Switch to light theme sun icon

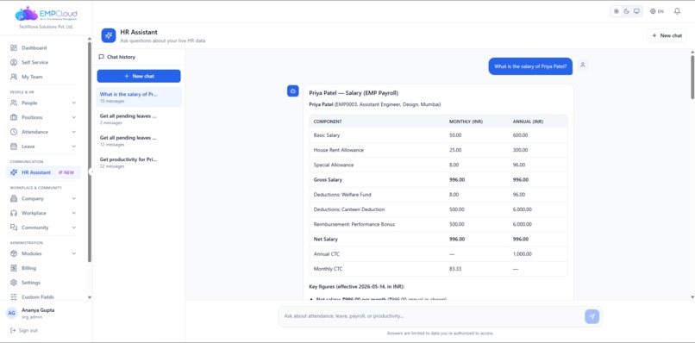617,11
